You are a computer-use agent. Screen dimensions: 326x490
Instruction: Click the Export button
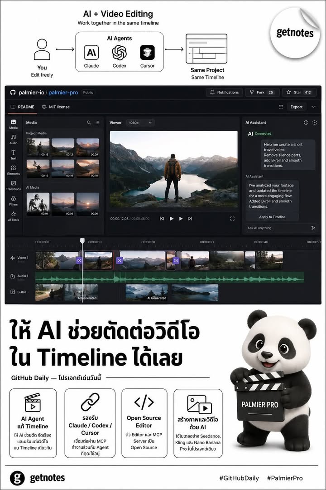297,107
